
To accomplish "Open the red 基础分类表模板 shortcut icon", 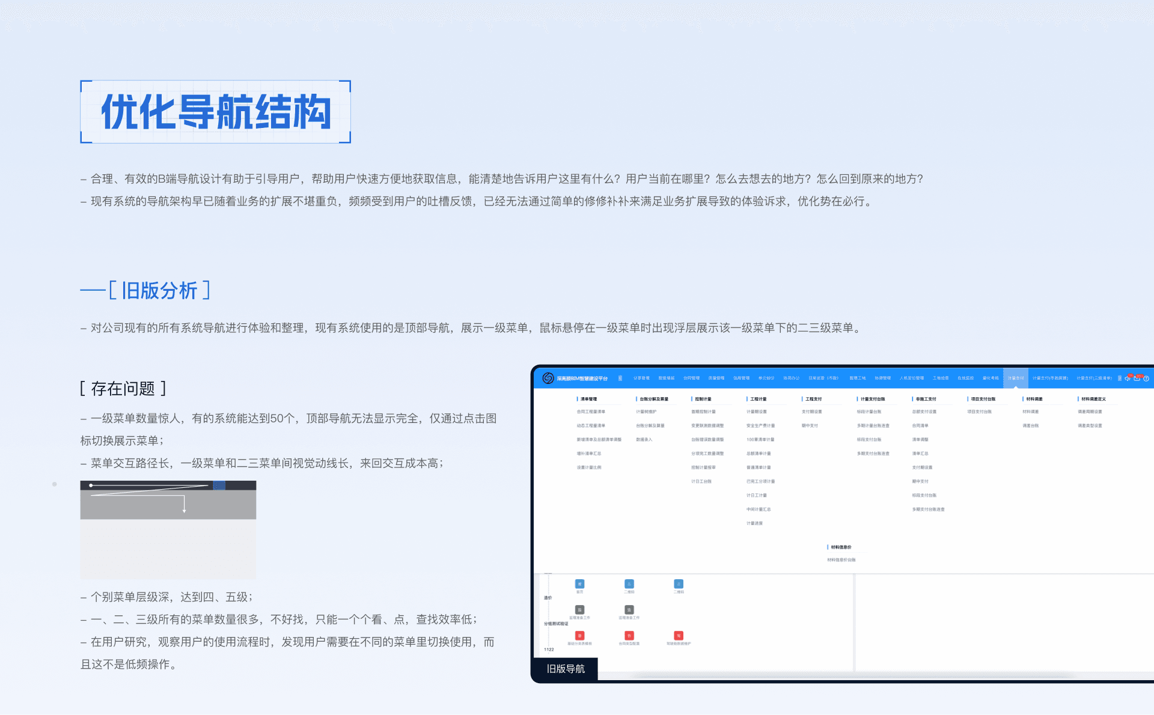I will pyautogui.click(x=579, y=636).
